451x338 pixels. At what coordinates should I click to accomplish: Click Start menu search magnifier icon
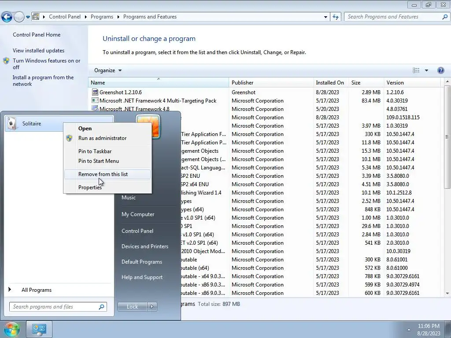tap(101, 307)
